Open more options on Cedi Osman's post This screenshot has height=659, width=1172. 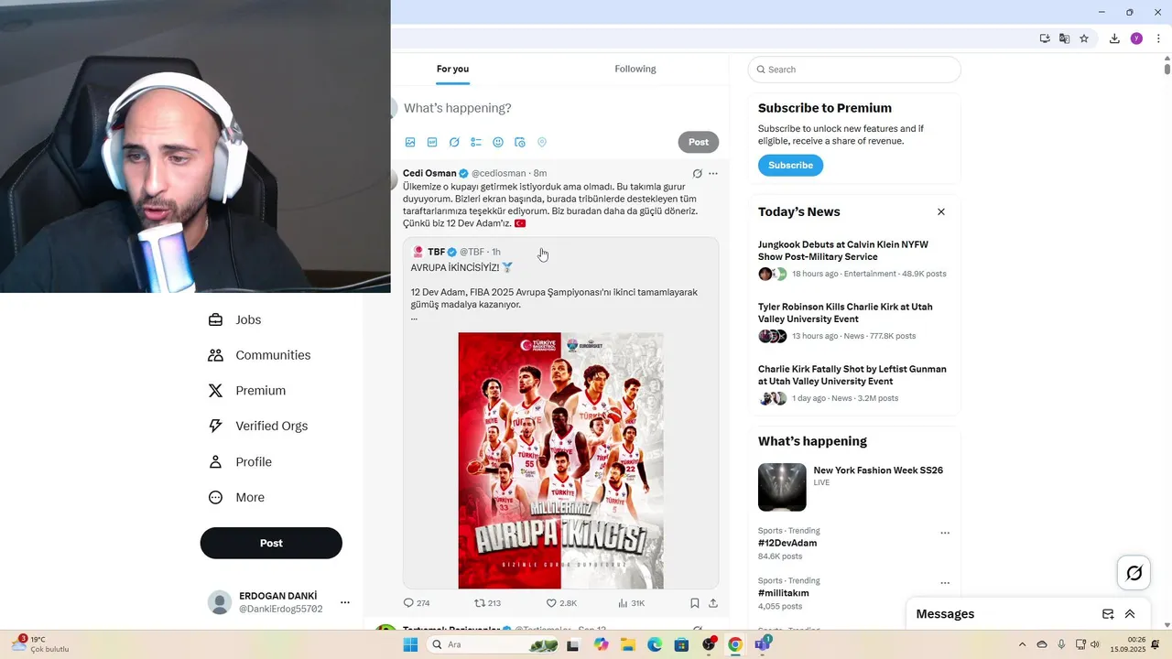(713, 173)
